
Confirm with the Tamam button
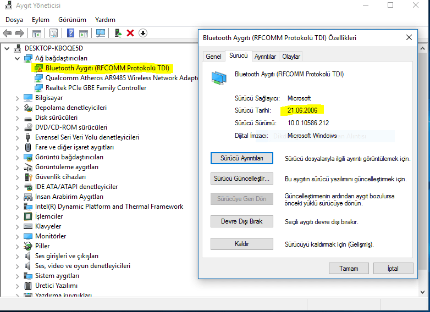click(349, 269)
